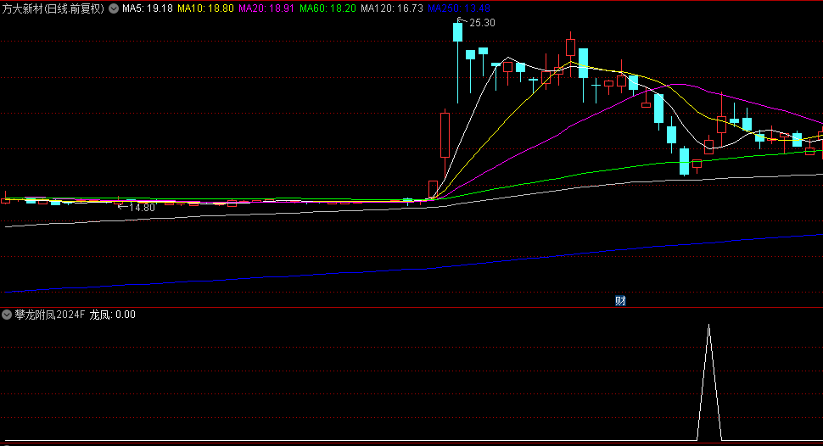Select the yellow MA10: 18.80 label
This screenshot has width=823, height=446.
tap(205, 8)
